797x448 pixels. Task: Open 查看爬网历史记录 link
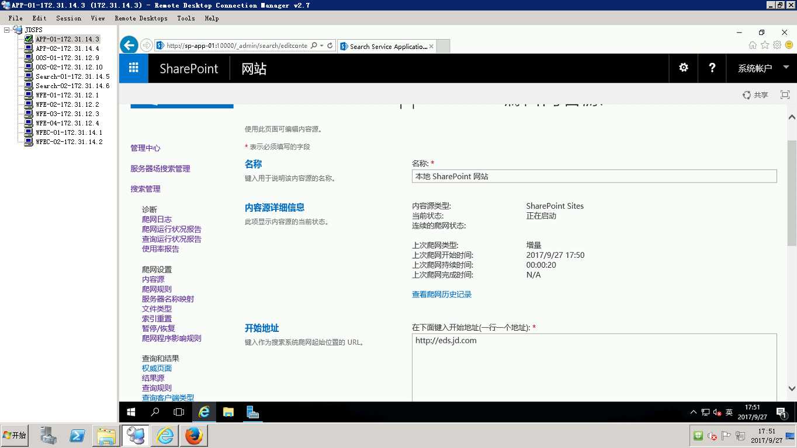click(442, 295)
